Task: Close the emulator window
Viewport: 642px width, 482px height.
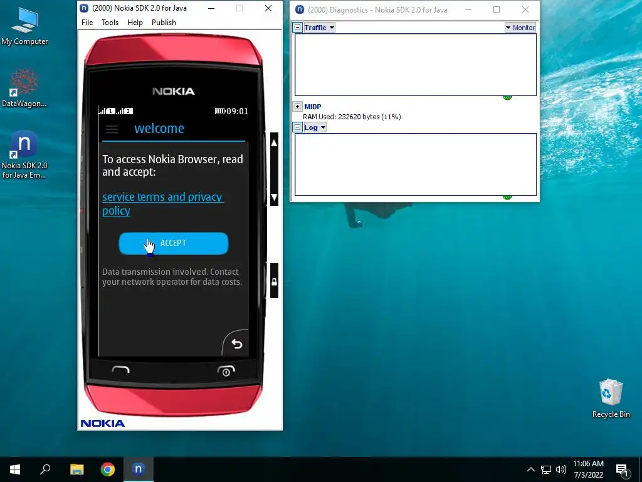Action: tap(268, 8)
